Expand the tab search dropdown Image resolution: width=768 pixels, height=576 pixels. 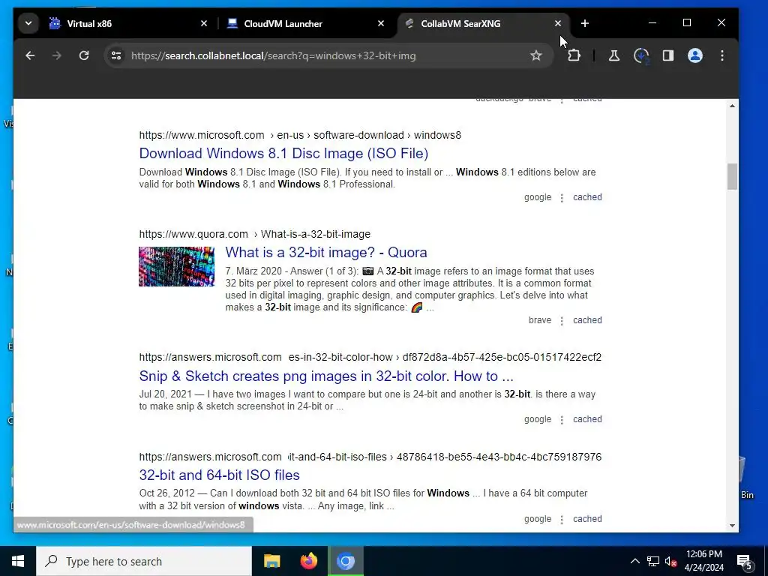click(x=28, y=23)
